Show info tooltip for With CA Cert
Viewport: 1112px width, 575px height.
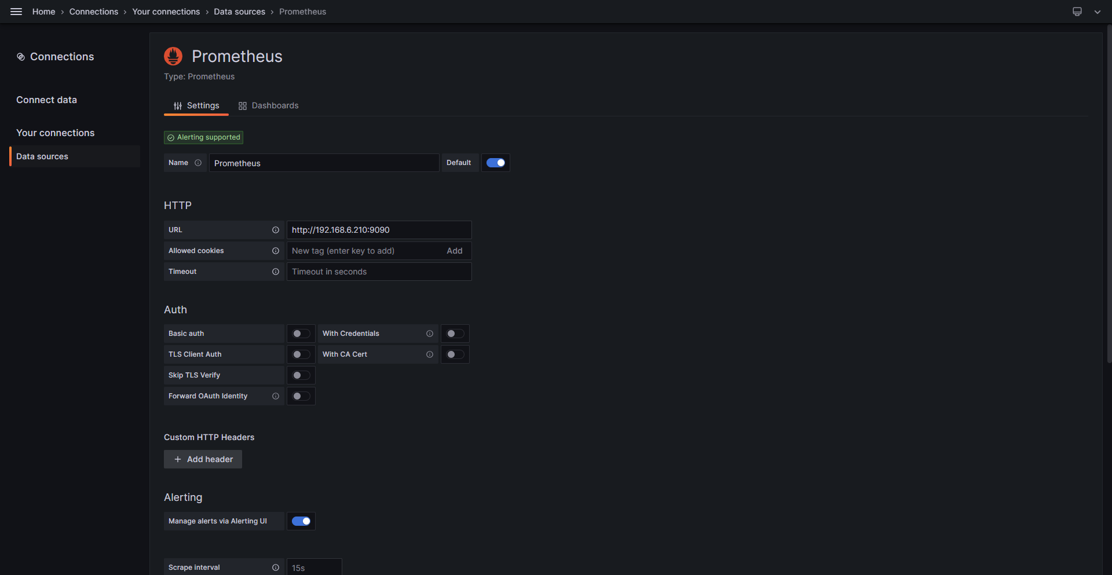click(x=430, y=354)
